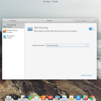Focus the Search Settings field
101x101 pixels.
pos(82,21)
